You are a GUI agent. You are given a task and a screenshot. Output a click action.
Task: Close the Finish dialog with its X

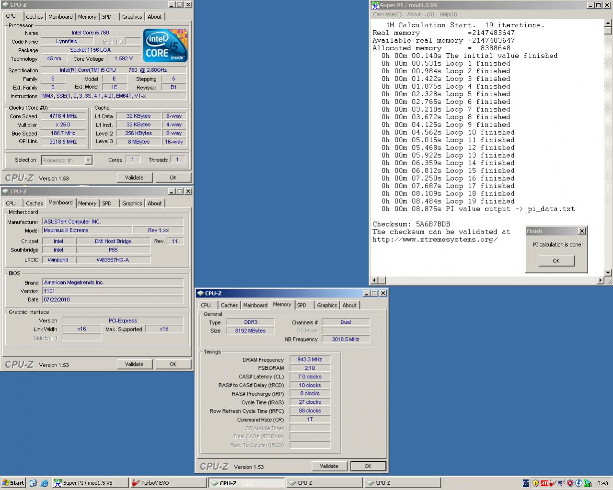point(581,231)
